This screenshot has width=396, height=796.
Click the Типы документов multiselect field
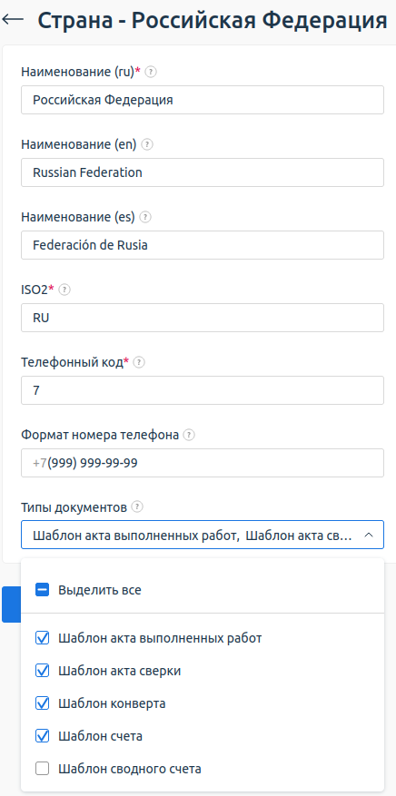(x=203, y=535)
